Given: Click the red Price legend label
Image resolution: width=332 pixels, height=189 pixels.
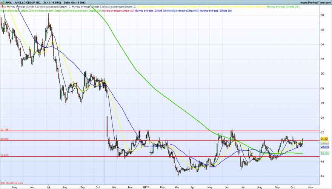Looking at the screenshot, I should (x=3, y=7).
